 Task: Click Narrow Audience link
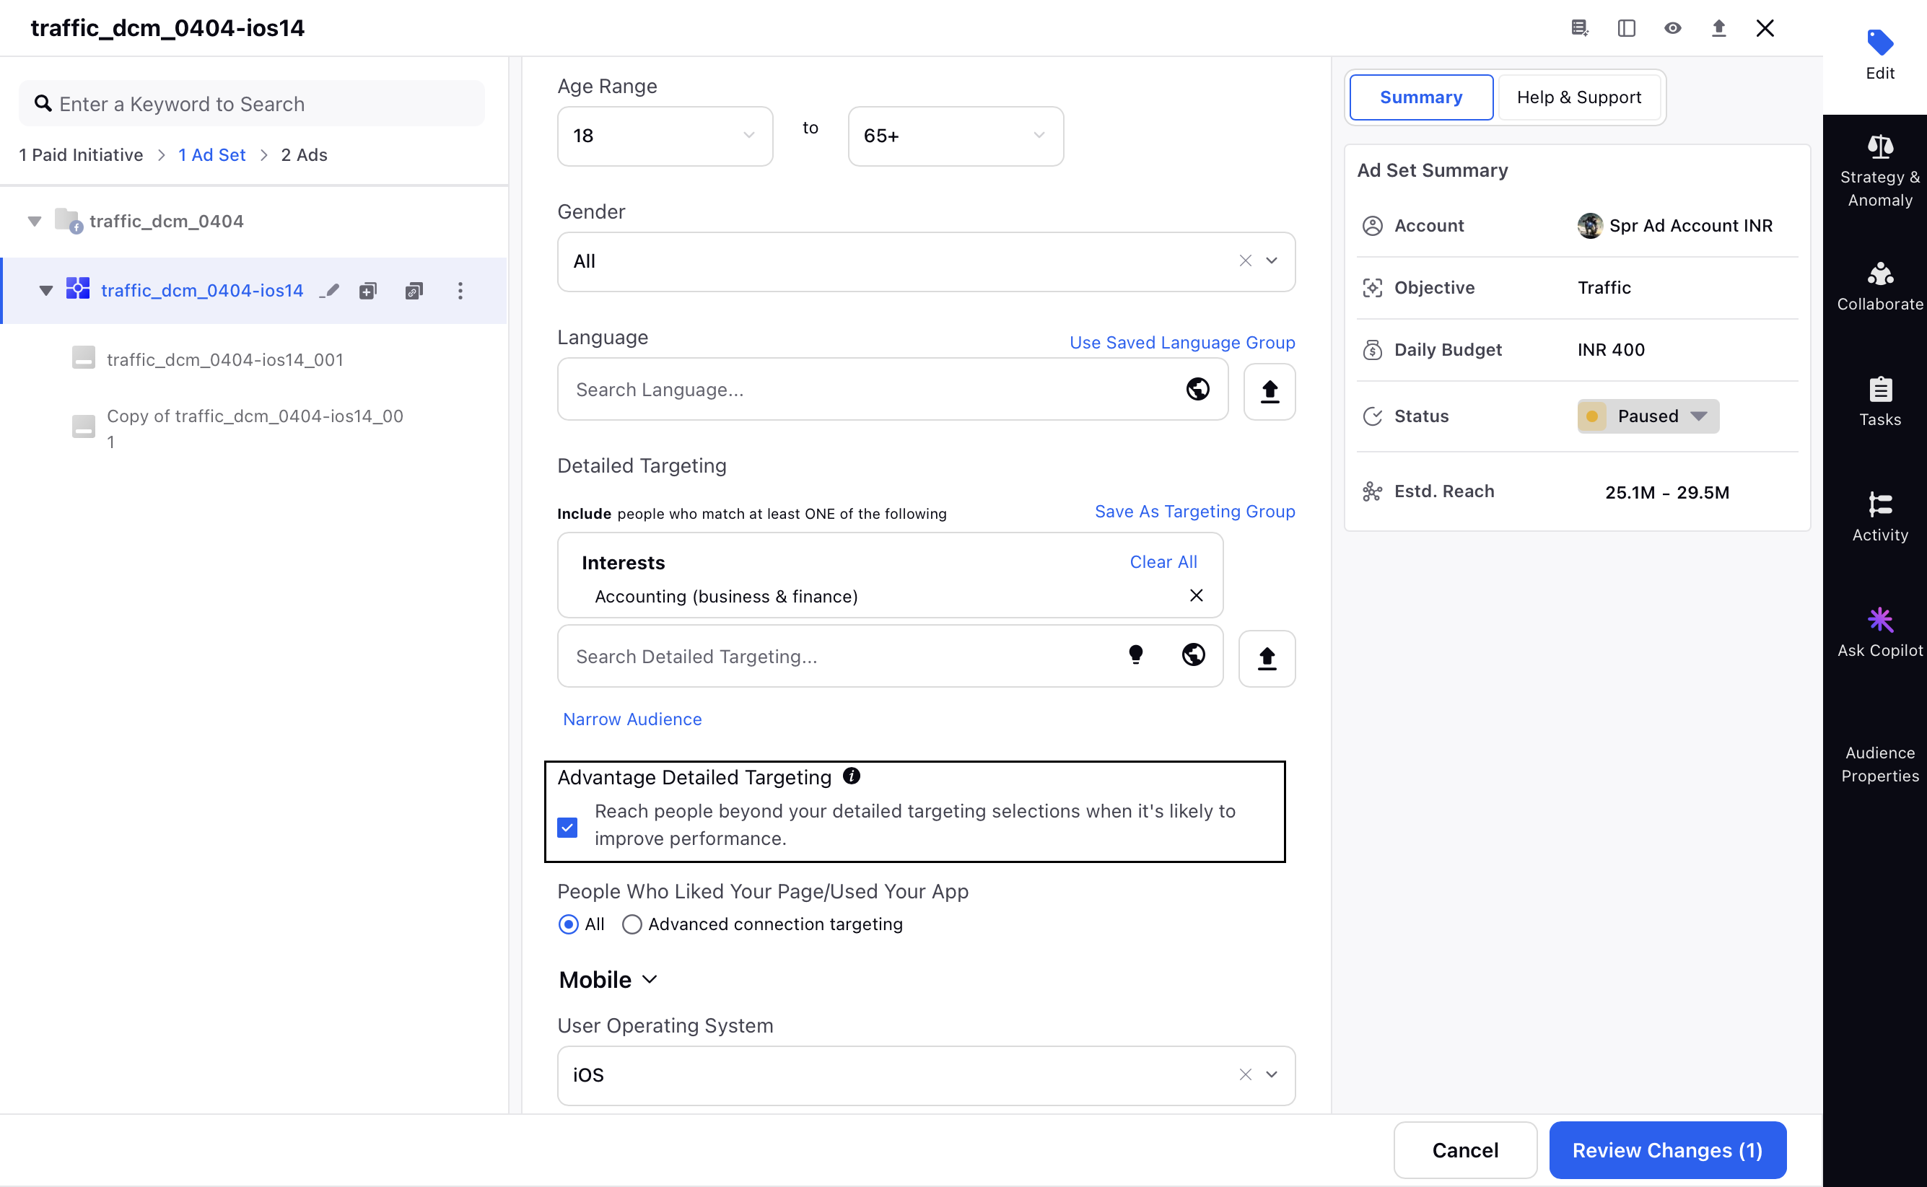pyautogui.click(x=632, y=719)
